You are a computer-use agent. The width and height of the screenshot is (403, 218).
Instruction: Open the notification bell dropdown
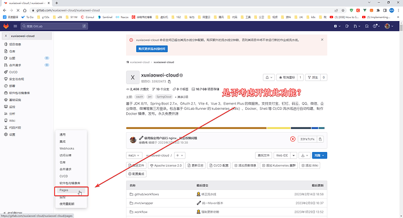point(269,77)
